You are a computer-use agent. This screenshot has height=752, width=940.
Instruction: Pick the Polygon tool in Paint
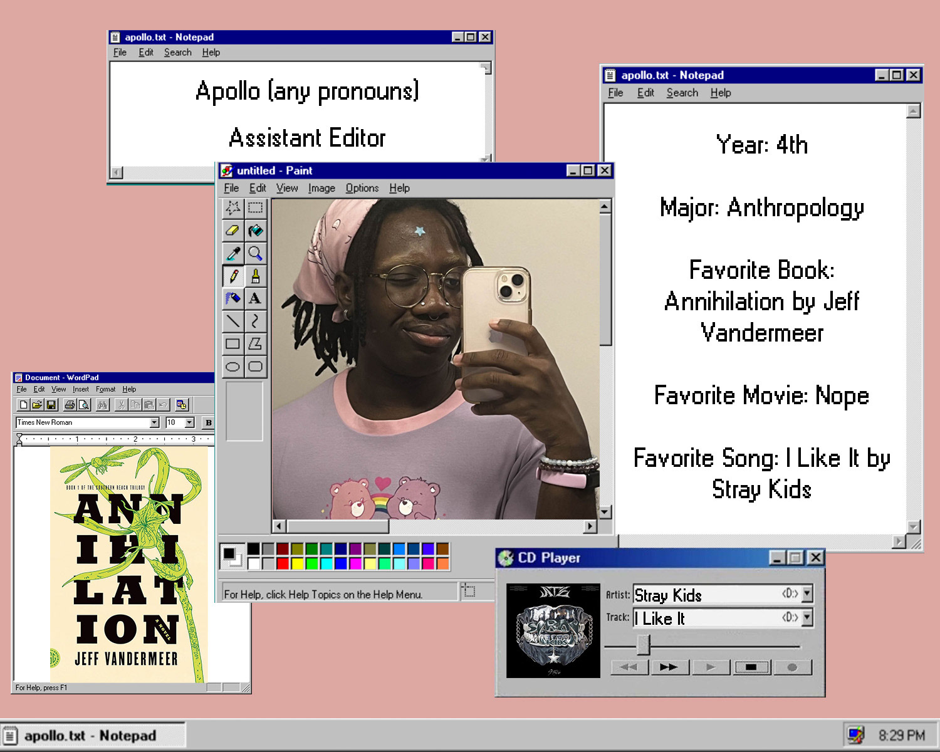pyautogui.click(x=255, y=343)
